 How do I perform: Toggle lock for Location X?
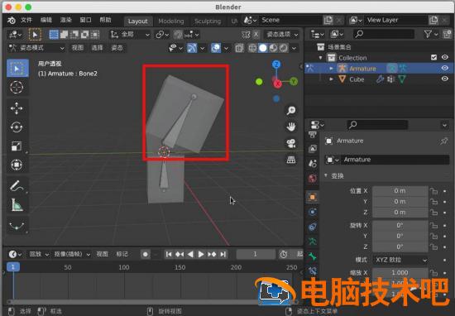[433, 191]
